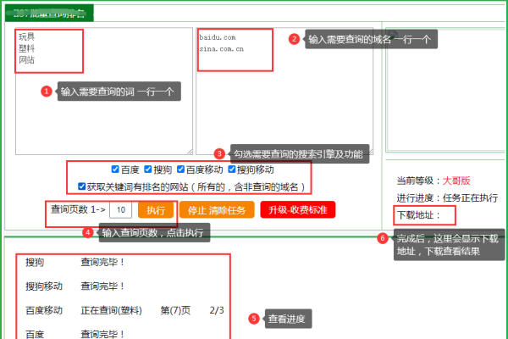
Task: Click 正在查询(塑料) status text
Action: (x=111, y=310)
